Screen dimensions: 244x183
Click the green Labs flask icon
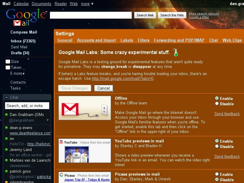click(176, 52)
